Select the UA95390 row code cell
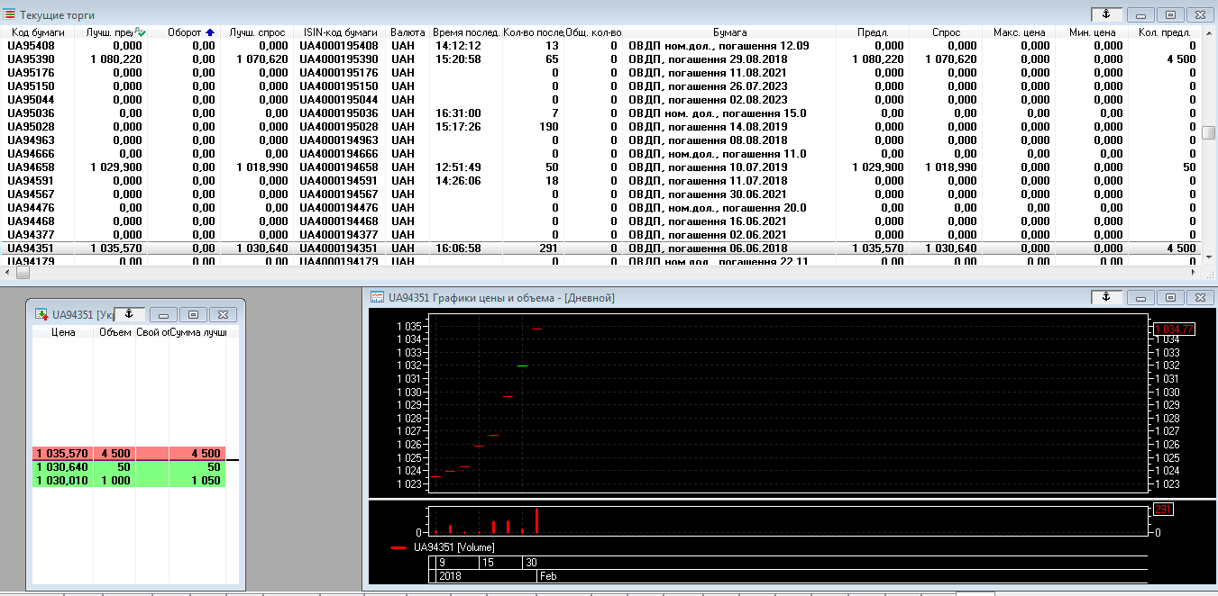The width and height of the screenshot is (1218, 596). click(31, 59)
